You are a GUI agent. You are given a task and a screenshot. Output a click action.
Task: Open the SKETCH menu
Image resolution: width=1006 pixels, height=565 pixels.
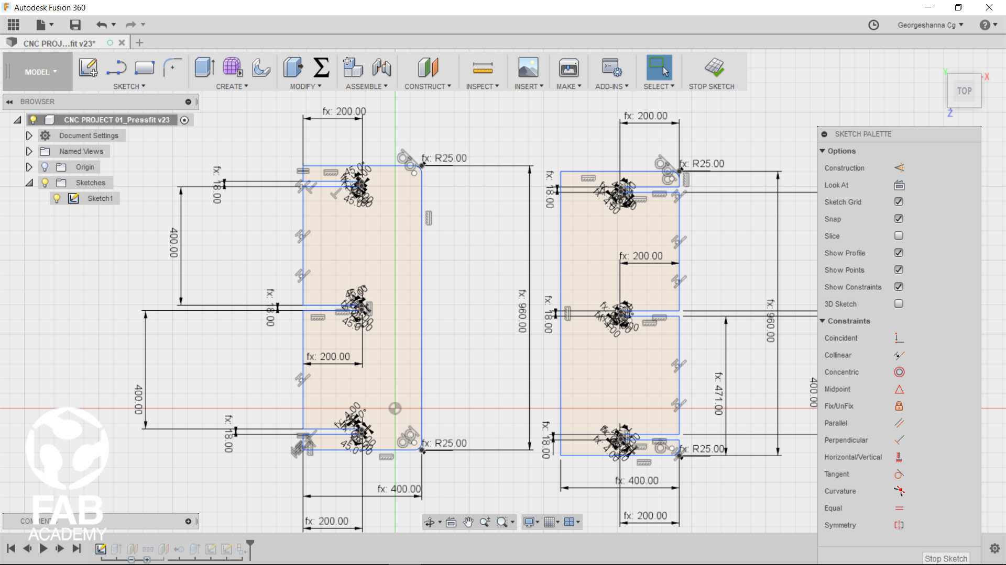(129, 86)
